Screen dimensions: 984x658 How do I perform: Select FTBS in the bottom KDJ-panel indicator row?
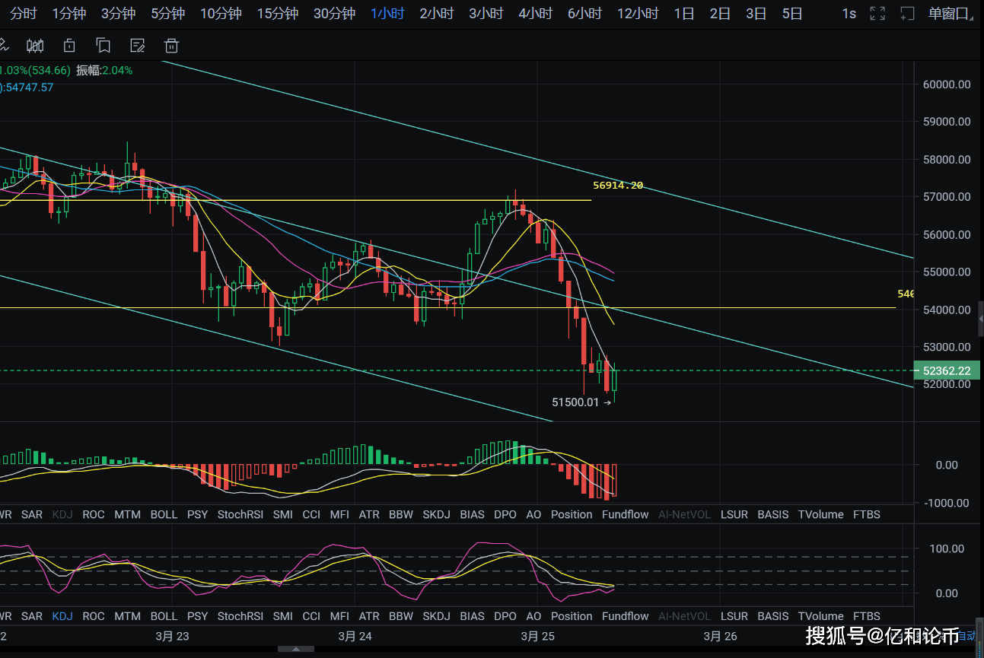[867, 616]
